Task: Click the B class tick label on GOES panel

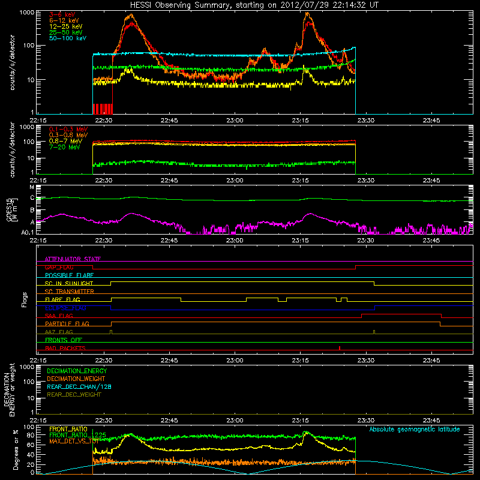Action: tap(32, 211)
